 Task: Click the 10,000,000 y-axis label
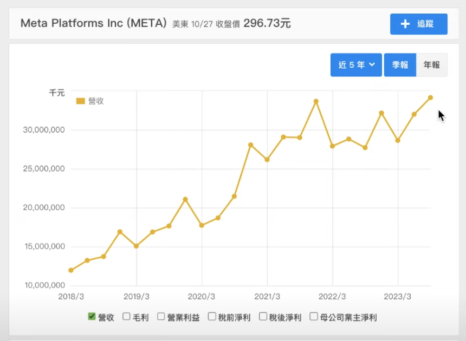point(44,285)
